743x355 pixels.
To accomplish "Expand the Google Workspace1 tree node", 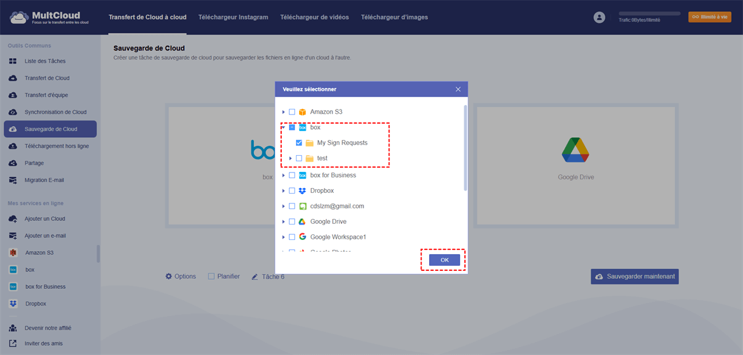I will pyautogui.click(x=284, y=237).
